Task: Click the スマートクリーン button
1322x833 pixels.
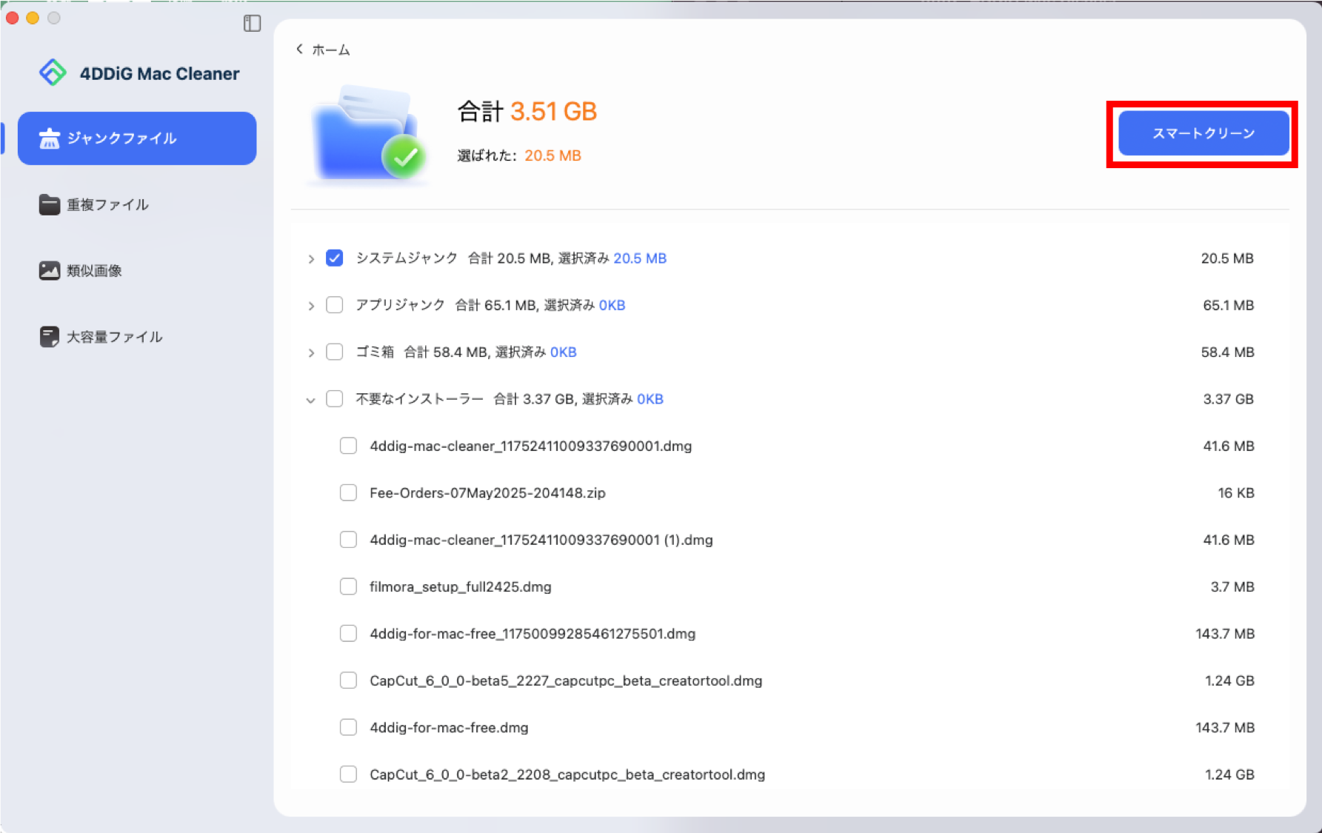Action: point(1204,133)
